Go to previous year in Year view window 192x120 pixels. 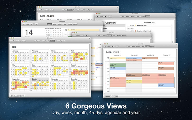point(11,41)
